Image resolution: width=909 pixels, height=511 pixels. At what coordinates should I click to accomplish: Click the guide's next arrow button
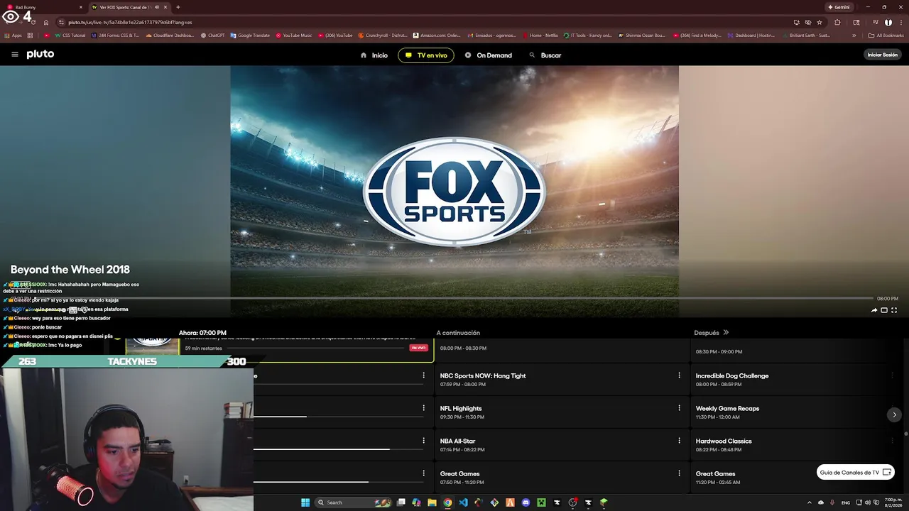point(894,414)
